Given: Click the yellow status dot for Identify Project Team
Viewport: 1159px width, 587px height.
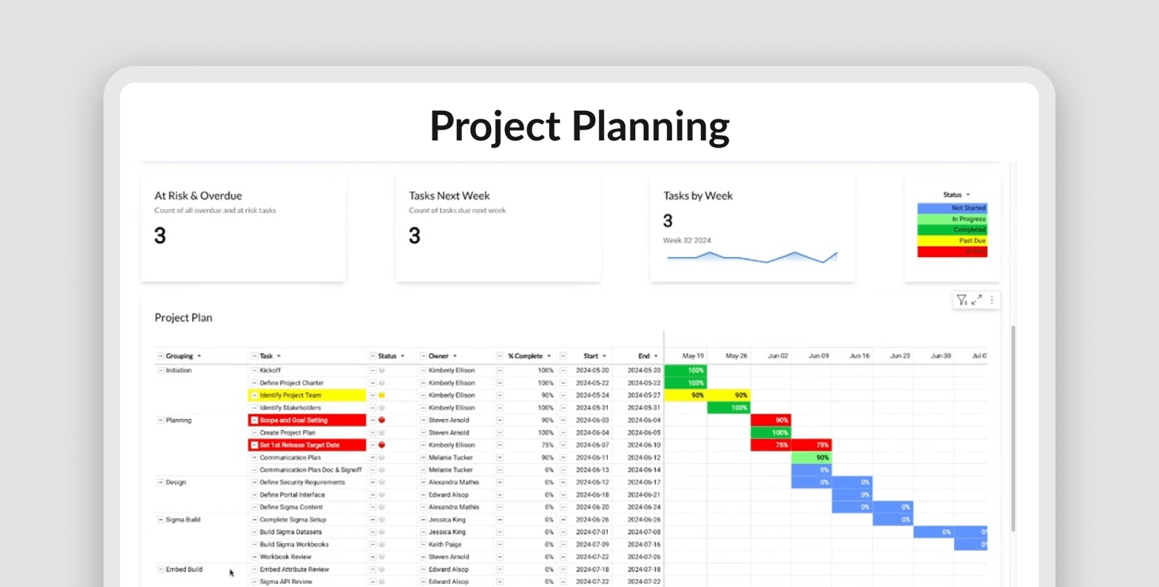Looking at the screenshot, I should [x=382, y=395].
